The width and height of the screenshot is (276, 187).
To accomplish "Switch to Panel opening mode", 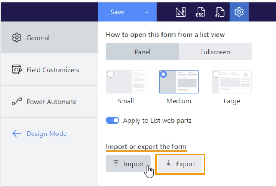I will pos(142,52).
